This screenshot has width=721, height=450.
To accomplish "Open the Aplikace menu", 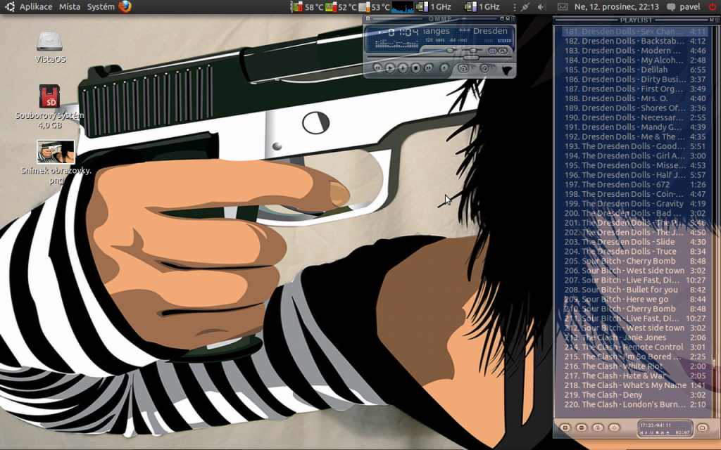I will [x=35, y=7].
